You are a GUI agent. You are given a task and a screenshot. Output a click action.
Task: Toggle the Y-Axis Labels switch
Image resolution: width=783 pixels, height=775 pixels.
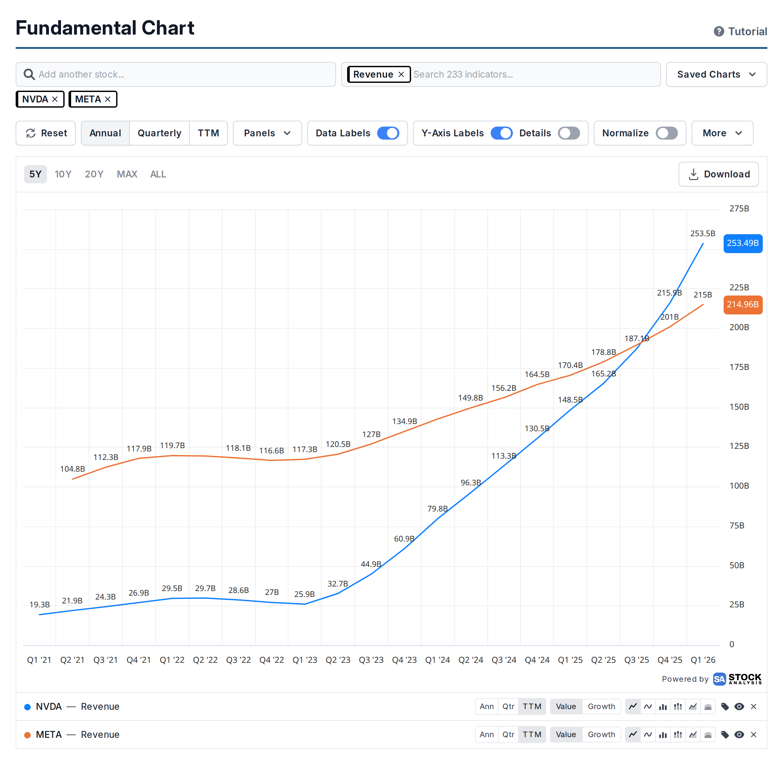(x=501, y=133)
